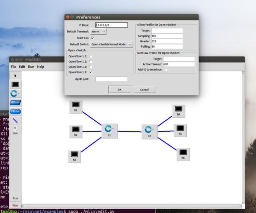Screen dimensions: 256x213
Task: Click the Stop button in MiniEdit sidebar
Action: 15,206
